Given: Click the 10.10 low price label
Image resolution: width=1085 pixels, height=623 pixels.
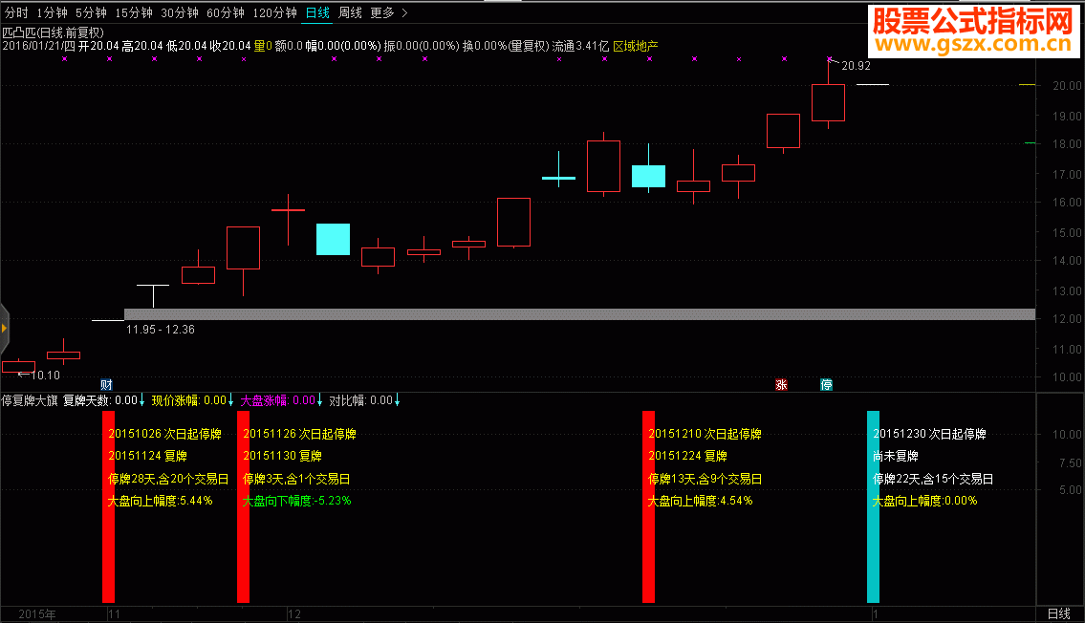Looking at the screenshot, I should (46, 376).
